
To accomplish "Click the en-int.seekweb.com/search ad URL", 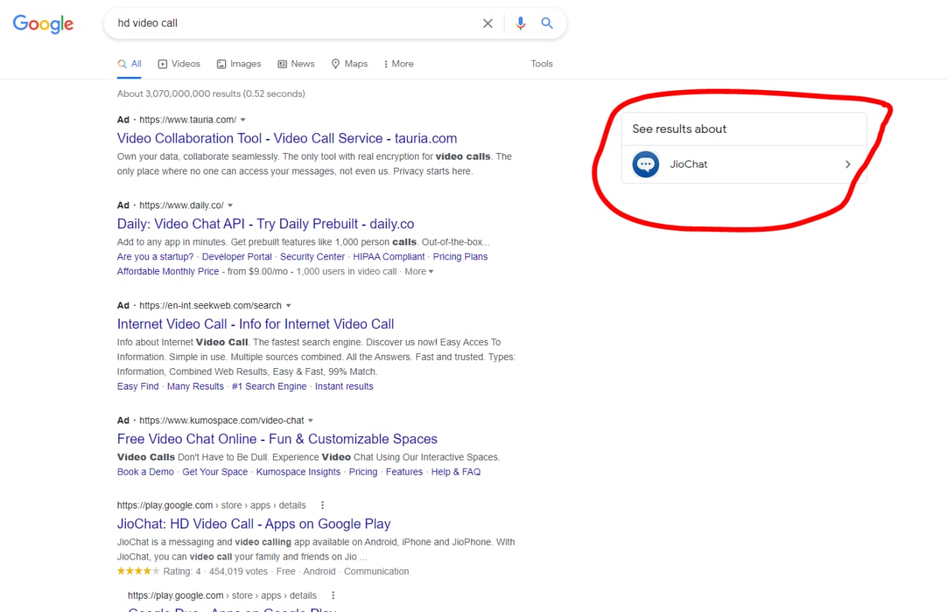I will click(x=211, y=306).
